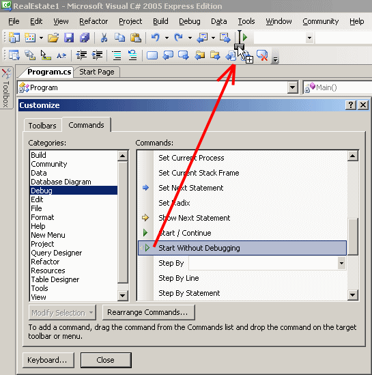Click Commands list scroll up arrow
Screen dimensions: 372x375
click(x=353, y=156)
